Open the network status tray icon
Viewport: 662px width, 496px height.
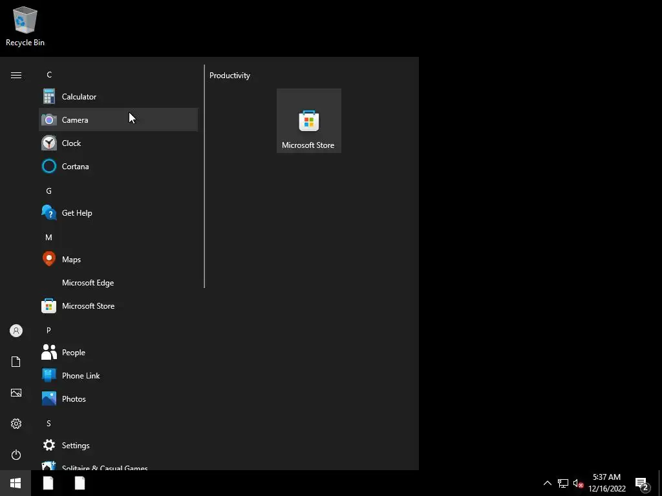click(x=563, y=483)
